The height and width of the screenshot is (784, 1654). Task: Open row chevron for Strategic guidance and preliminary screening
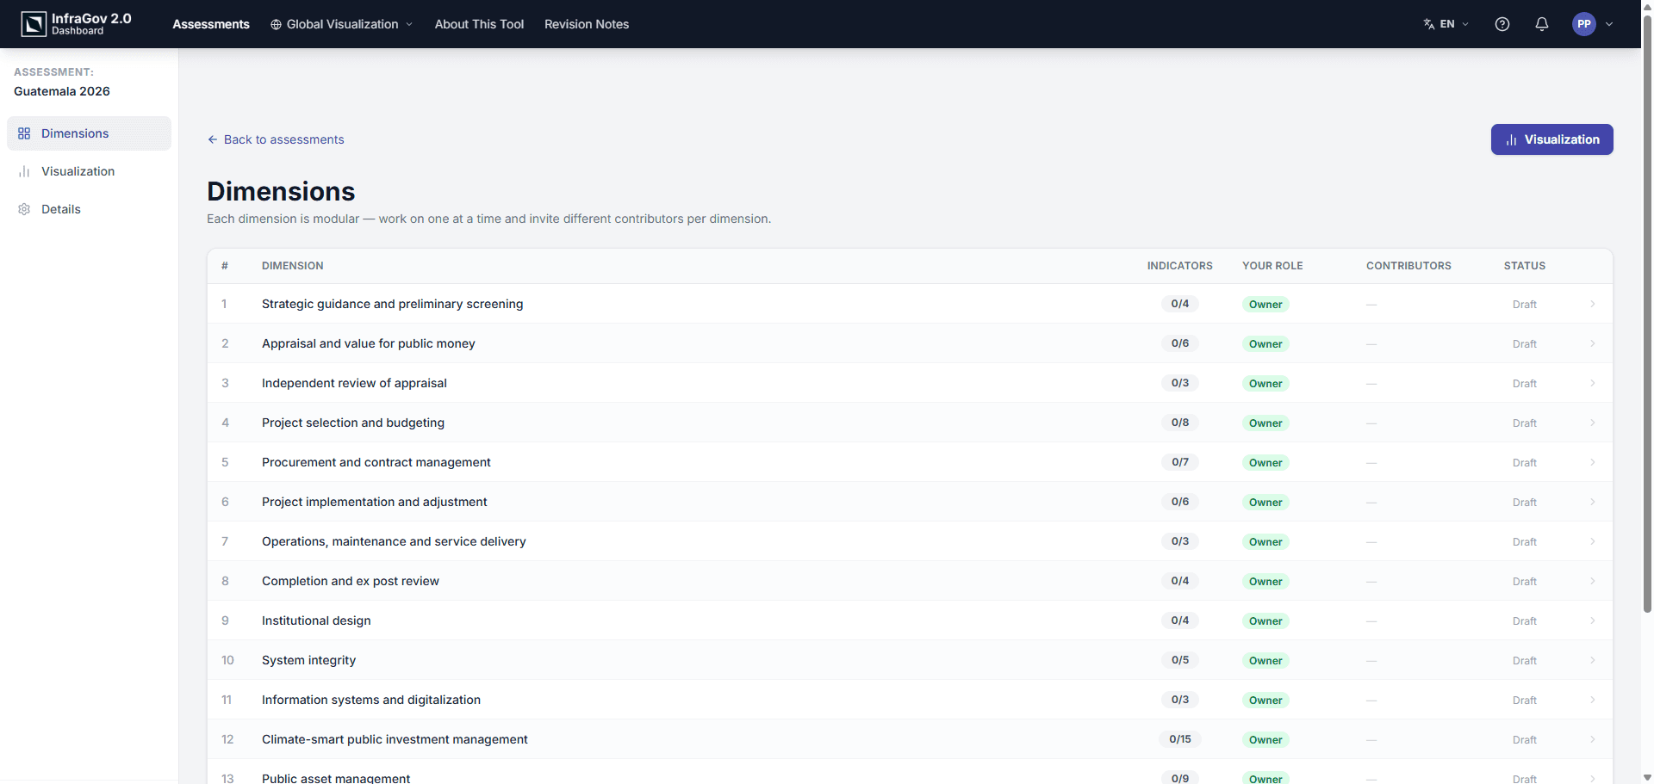tap(1592, 304)
